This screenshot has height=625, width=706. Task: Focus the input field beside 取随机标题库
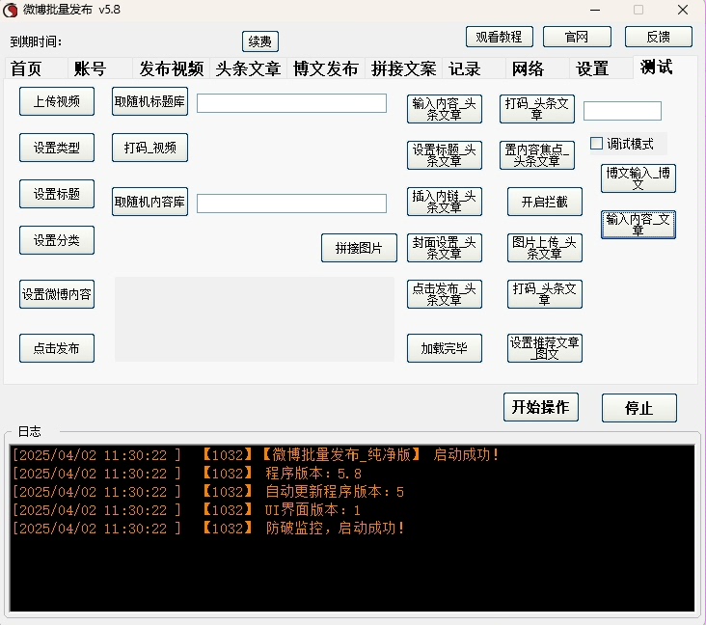tap(292, 103)
